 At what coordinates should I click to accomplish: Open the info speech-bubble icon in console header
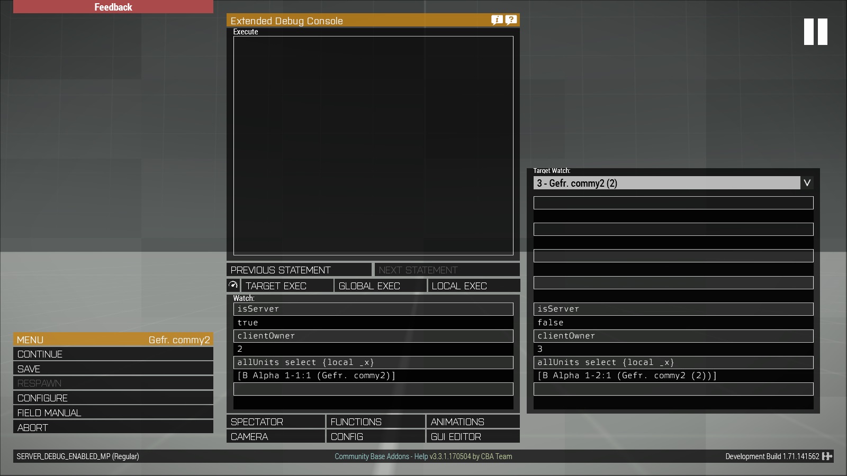tap(497, 20)
